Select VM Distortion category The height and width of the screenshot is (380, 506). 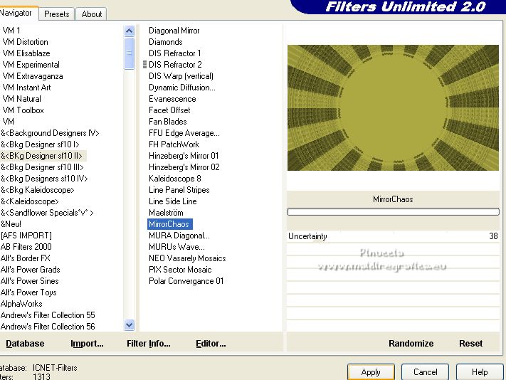(25, 42)
